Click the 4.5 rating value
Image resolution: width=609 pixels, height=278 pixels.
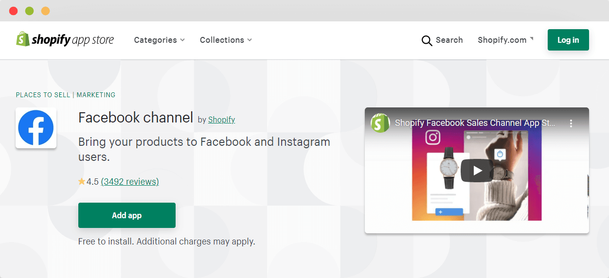92,182
